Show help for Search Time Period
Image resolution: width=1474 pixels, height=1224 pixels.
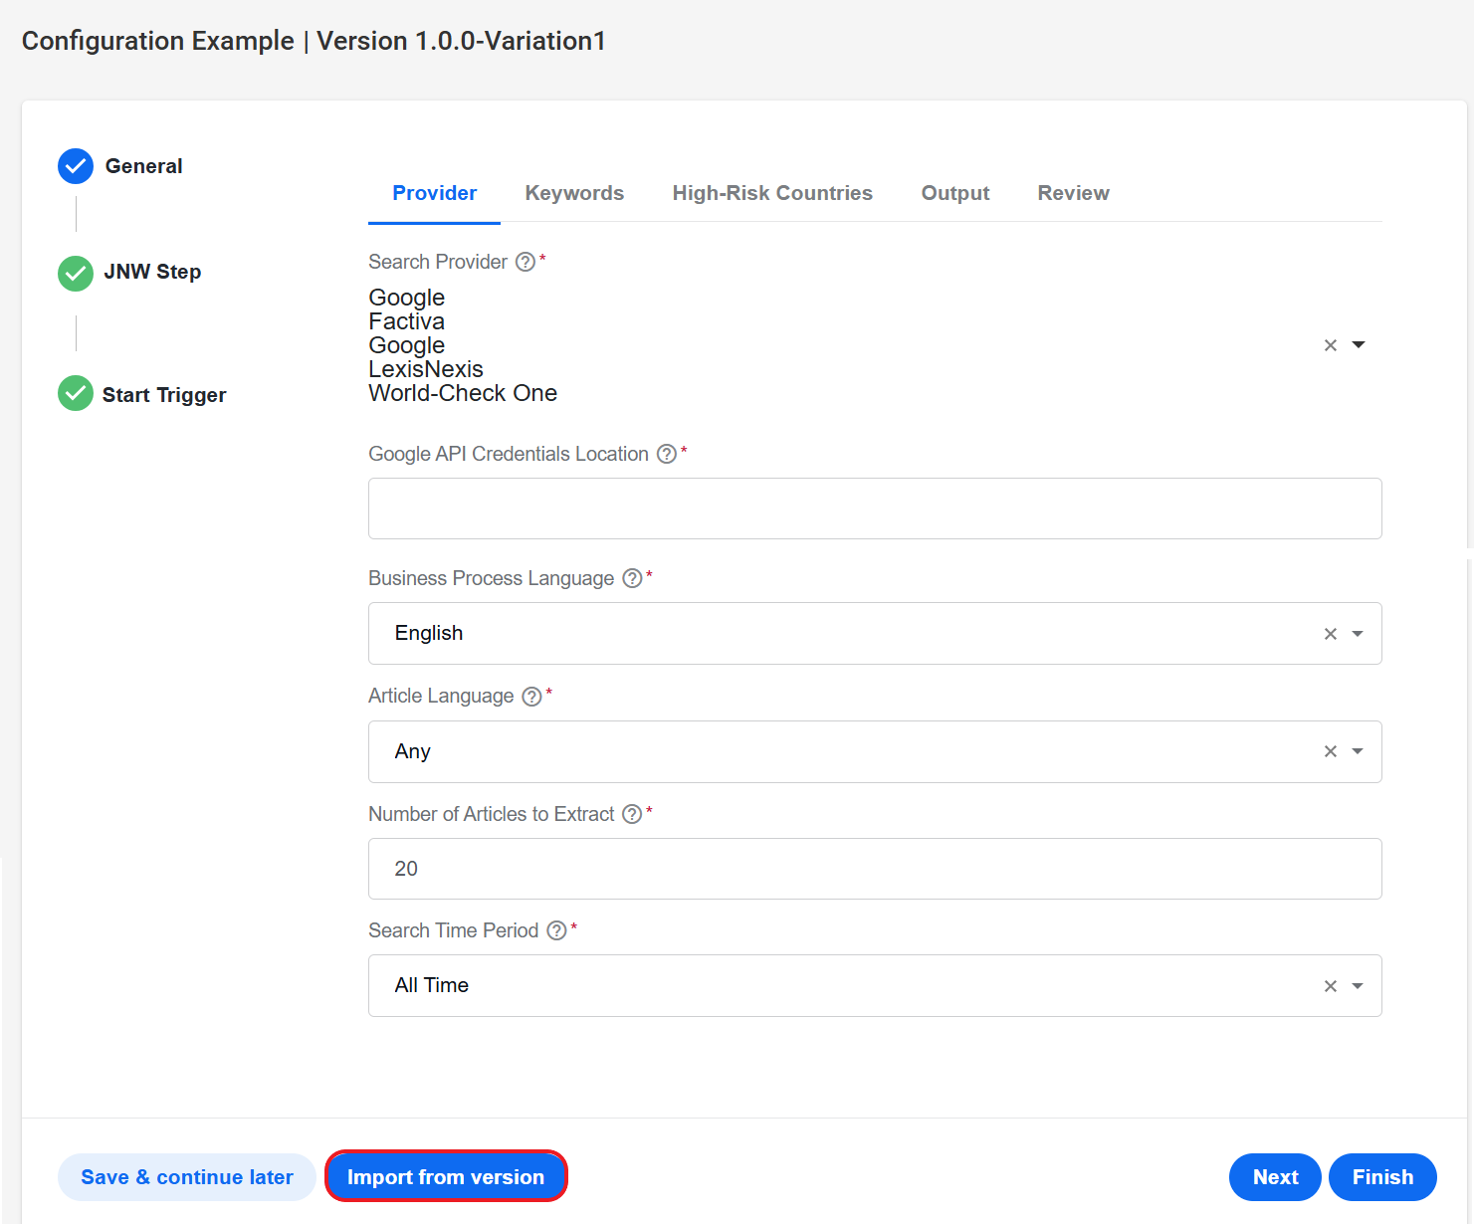tap(557, 930)
